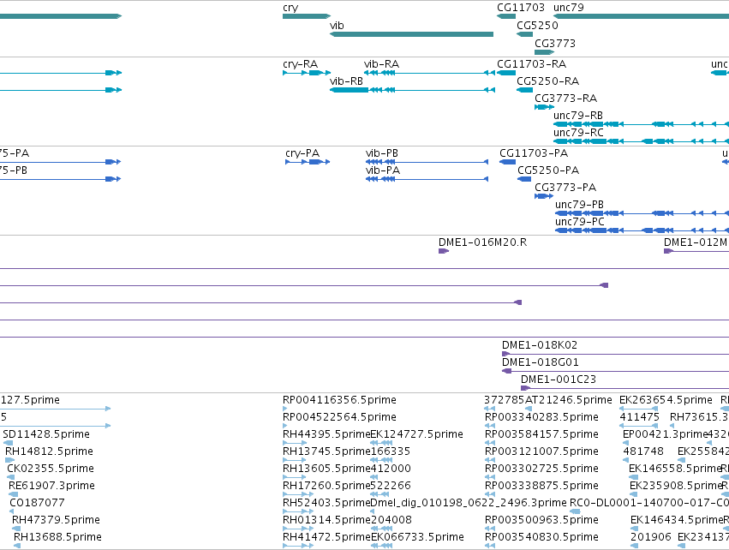This screenshot has height=550, width=729.
Task: Click the 201906 EST label
Action: [x=651, y=538]
